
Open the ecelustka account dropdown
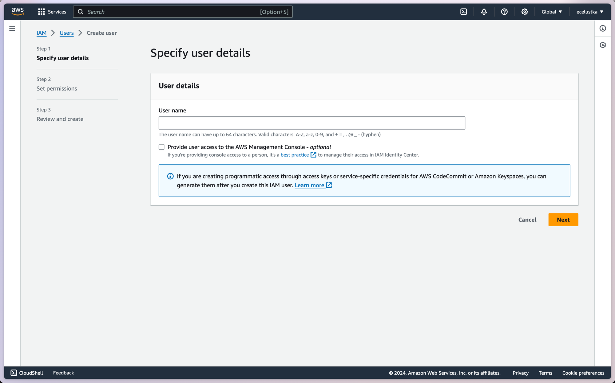589,12
